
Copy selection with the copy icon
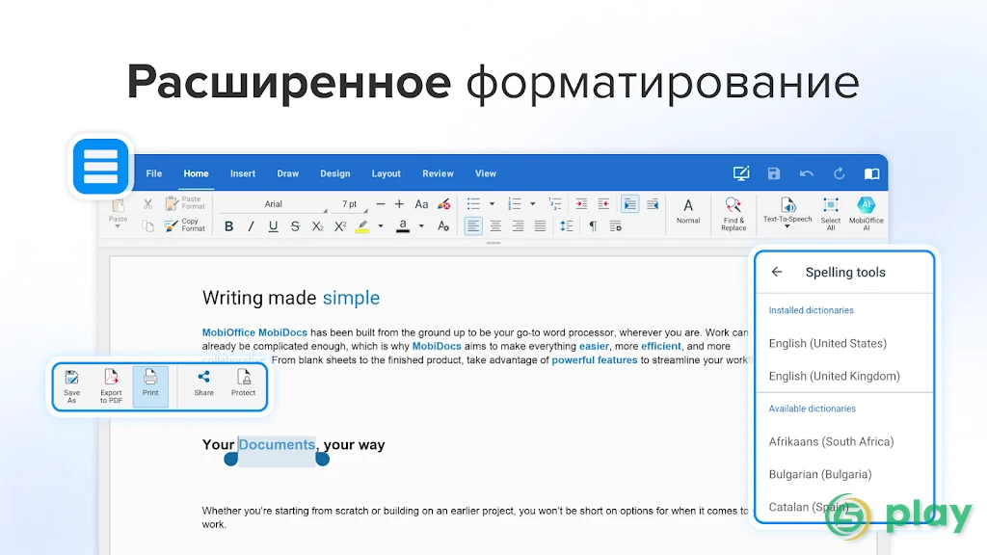[x=147, y=225]
